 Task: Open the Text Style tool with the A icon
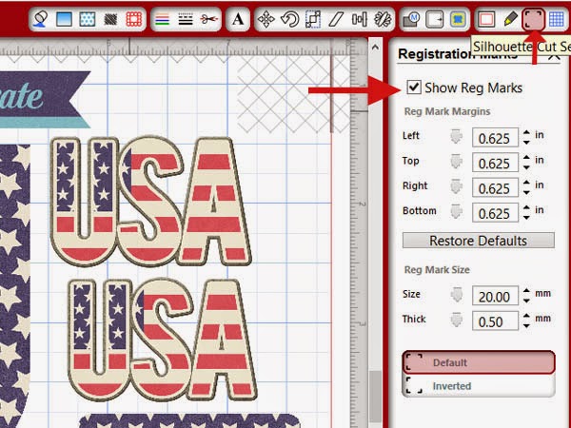tap(238, 19)
